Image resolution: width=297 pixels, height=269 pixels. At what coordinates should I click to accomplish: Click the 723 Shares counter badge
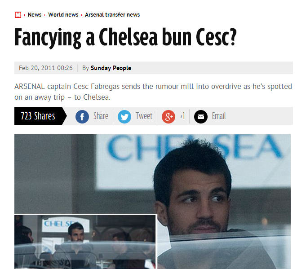point(40,116)
